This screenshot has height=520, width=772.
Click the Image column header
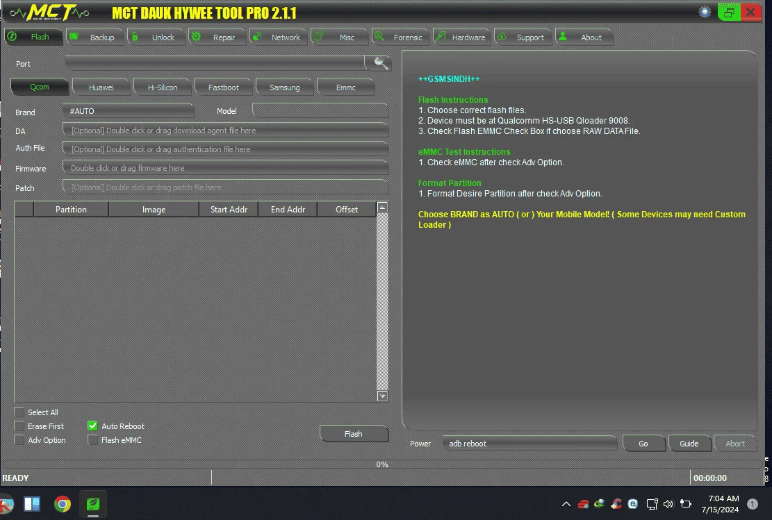[154, 210]
